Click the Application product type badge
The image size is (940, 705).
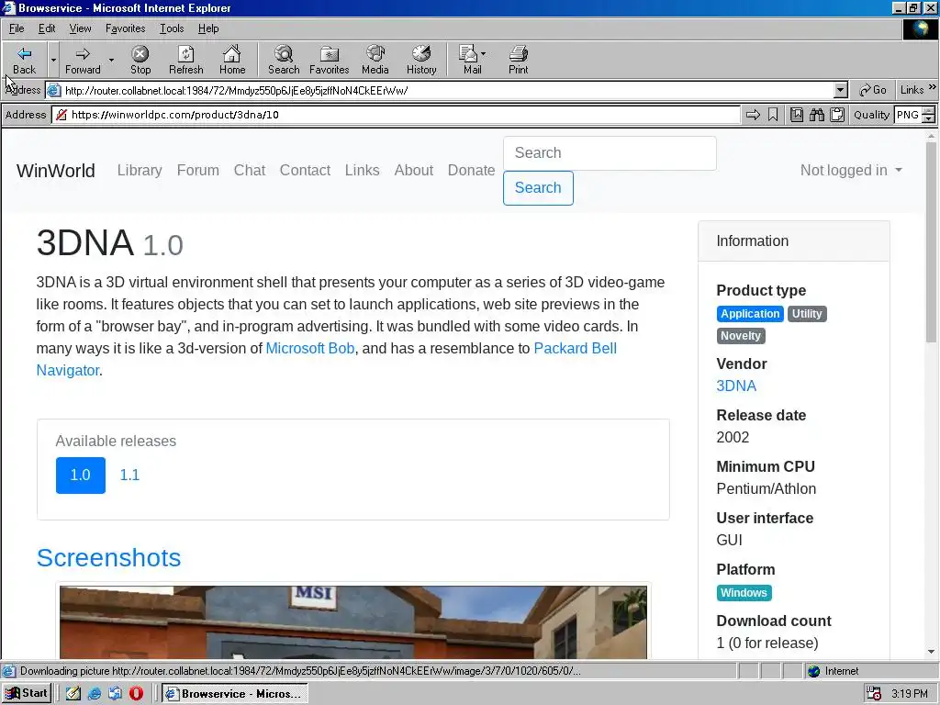tap(750, 314)
